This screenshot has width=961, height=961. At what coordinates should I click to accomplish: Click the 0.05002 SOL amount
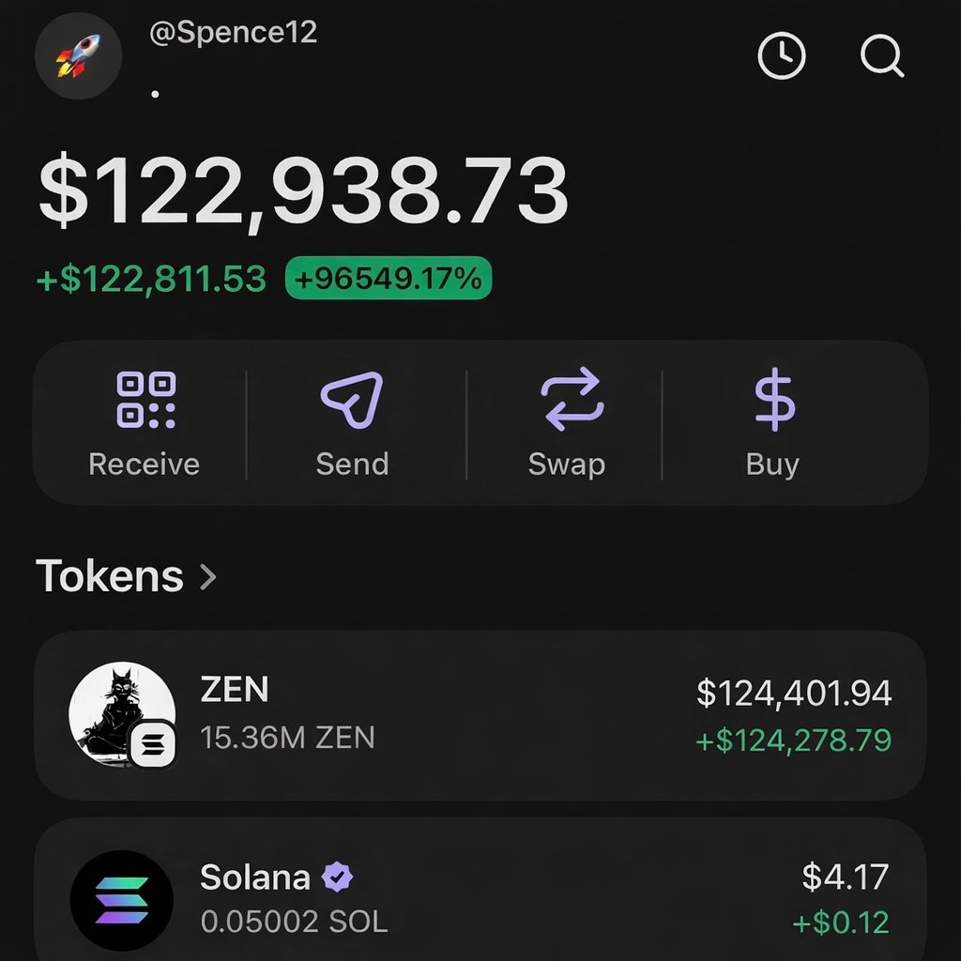294,922
